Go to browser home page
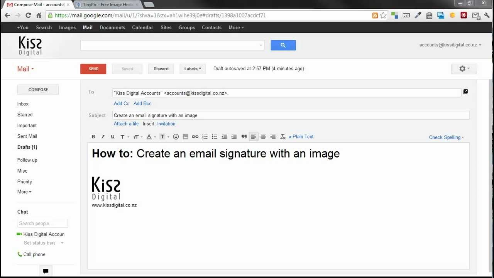 39,15
